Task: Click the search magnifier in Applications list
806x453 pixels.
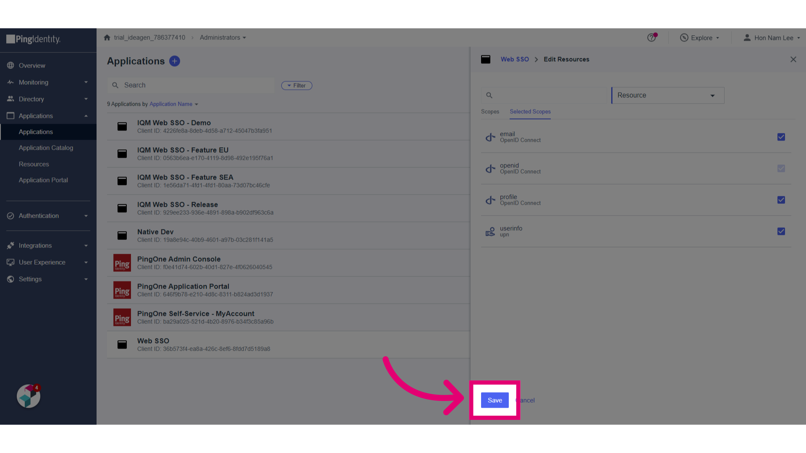Action: (115, 85)
